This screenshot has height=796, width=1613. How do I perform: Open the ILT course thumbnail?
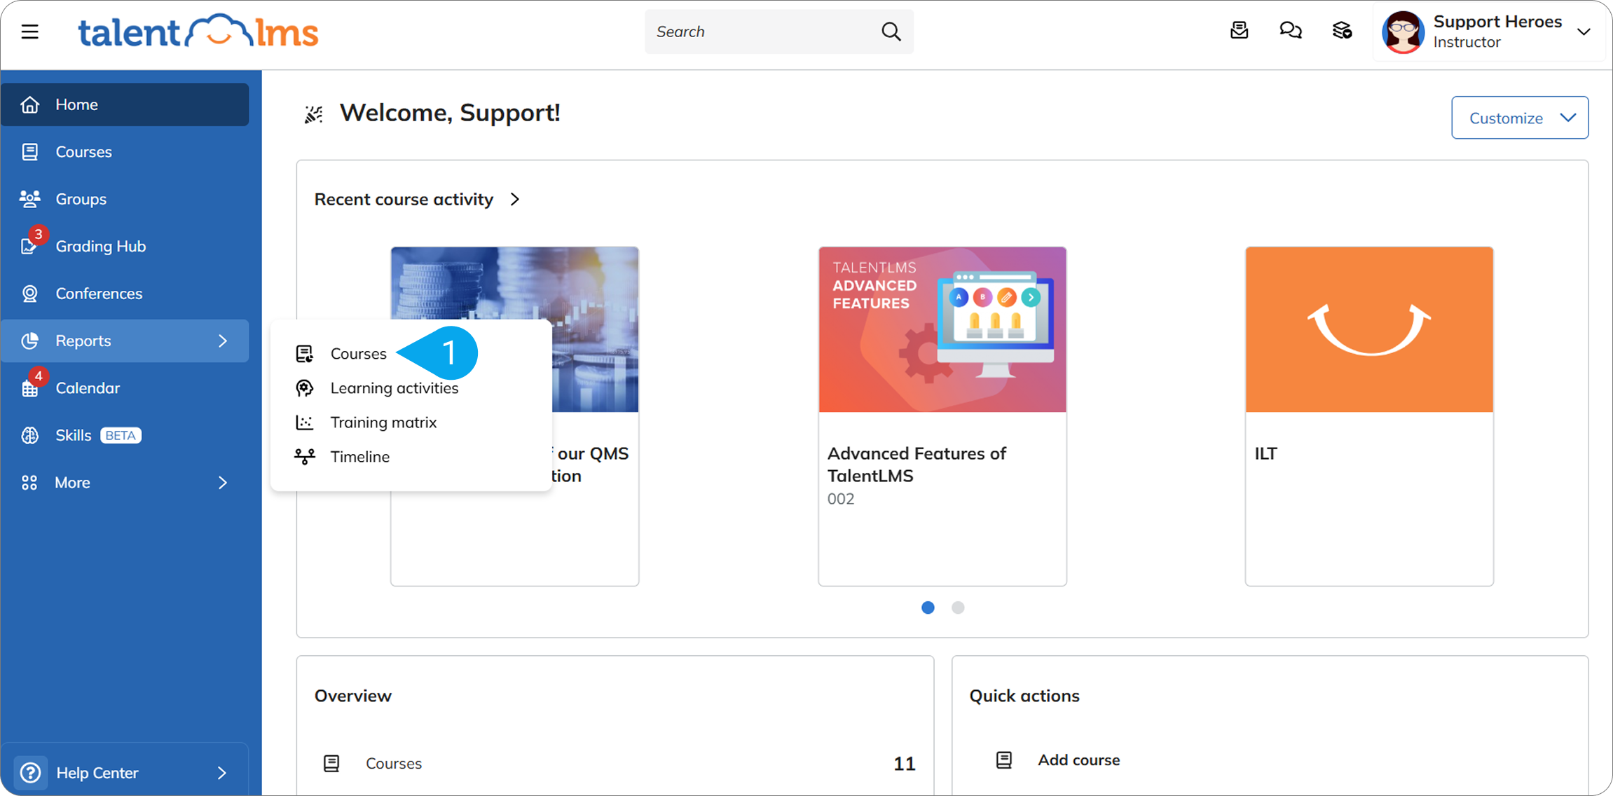[x=1369, y=329]
